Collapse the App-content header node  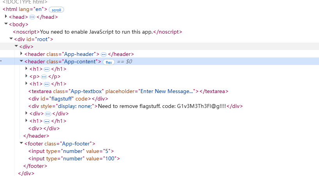21,61
